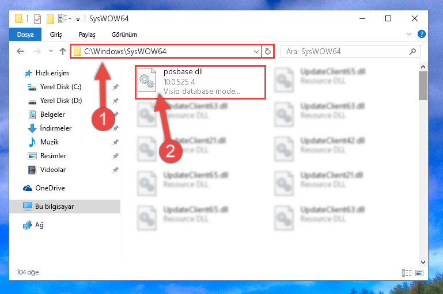This screenshot has width=443, height=294.
Task: Click the folder icon in address bar
Action: pos(77,51)
